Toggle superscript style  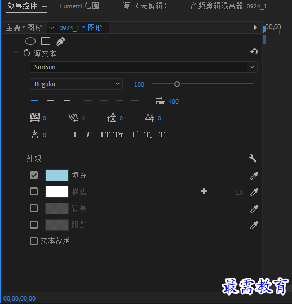[135, 135]
